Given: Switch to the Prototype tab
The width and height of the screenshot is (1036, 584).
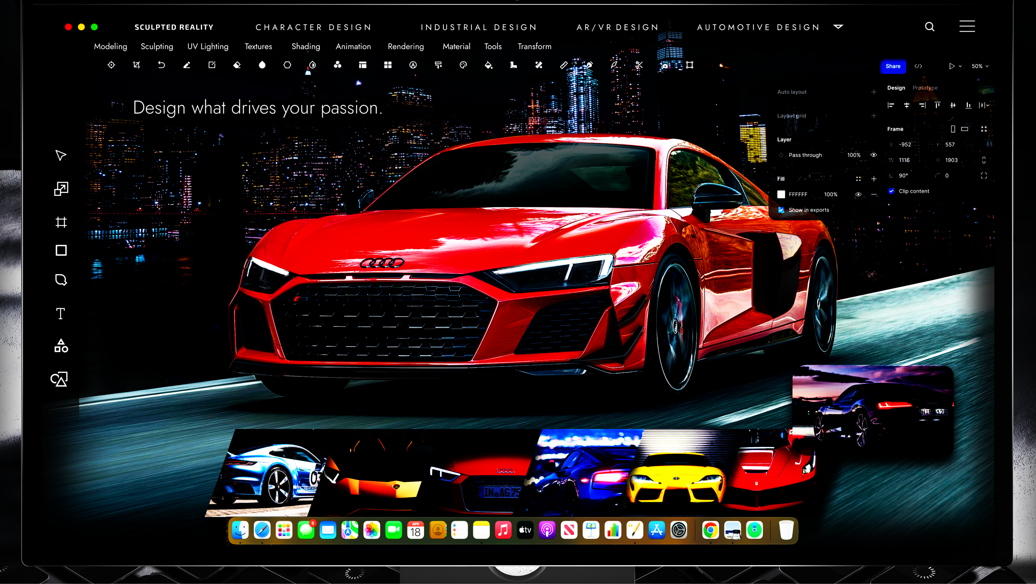Looking at the screenshot, I should click(x=925, y=88).
